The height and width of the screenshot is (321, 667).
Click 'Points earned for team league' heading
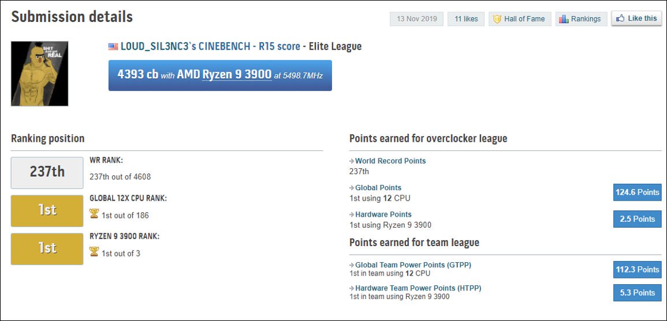tap(414, 243)
